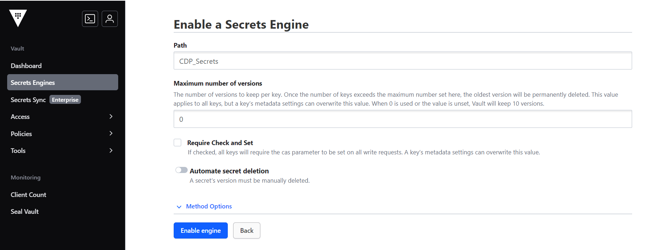Click the Method Options chevron icon
This screenshot has height=250, width=645.
(179, 207)
